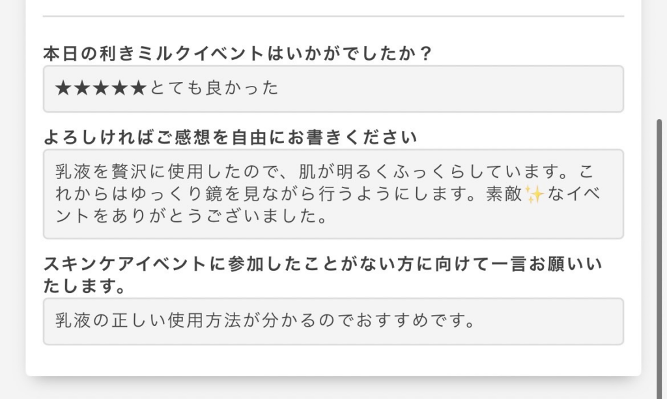Focus the free feedback textarea's first line
This screenshot has width=667, height=399.
click(x=325, y=172)
